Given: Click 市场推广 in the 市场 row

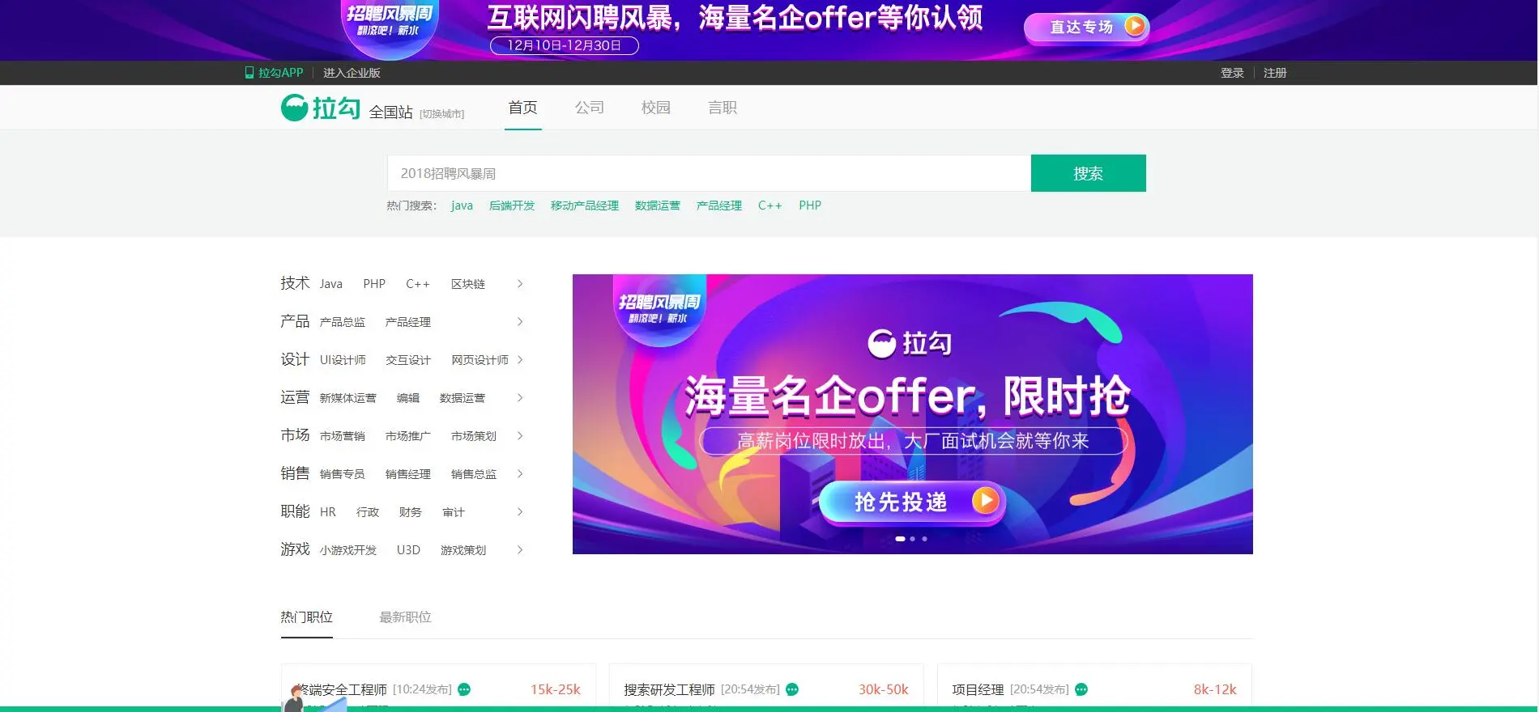Looking at the screenshot, I should tap(408, 436).
